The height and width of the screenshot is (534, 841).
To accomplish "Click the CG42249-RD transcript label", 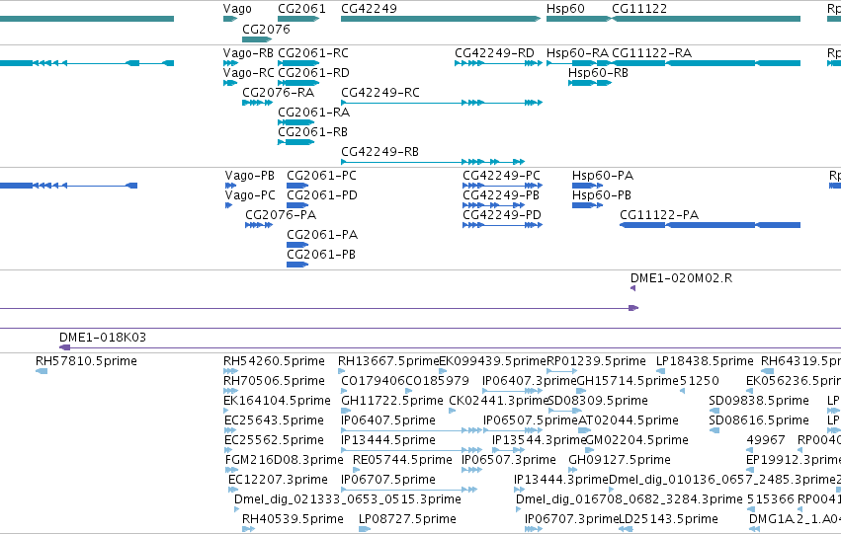I will pyautogui.click(x=494, y=53).
